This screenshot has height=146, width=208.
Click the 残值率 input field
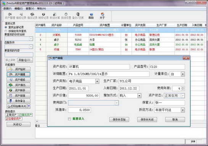click(79, 110)
